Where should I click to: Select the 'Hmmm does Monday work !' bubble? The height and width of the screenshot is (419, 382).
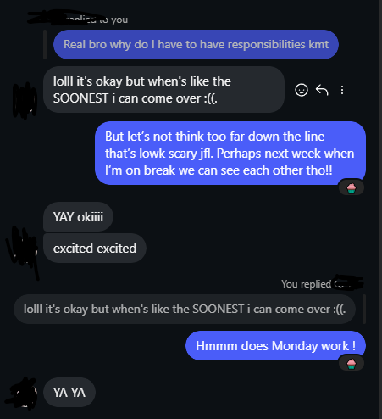click(x=275, y=346)
